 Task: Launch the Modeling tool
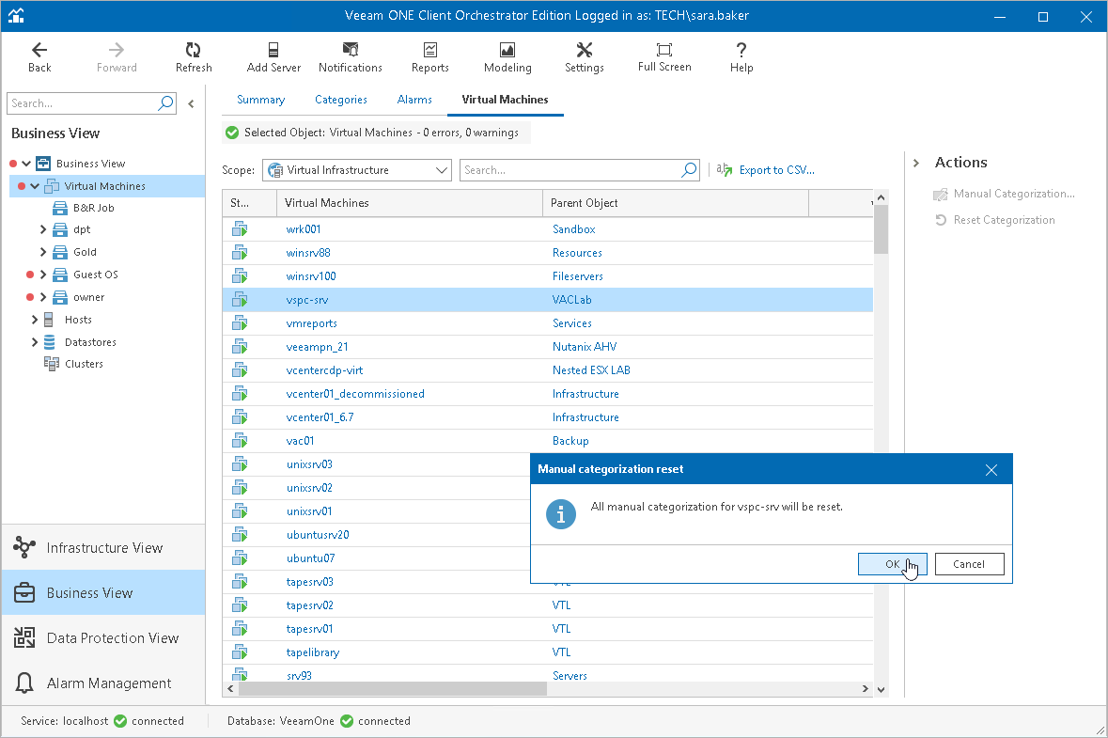(507, 57)
